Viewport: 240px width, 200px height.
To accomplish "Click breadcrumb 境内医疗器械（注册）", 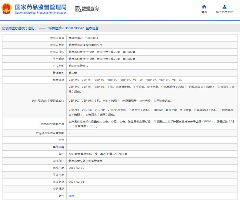I will (21, 28).
